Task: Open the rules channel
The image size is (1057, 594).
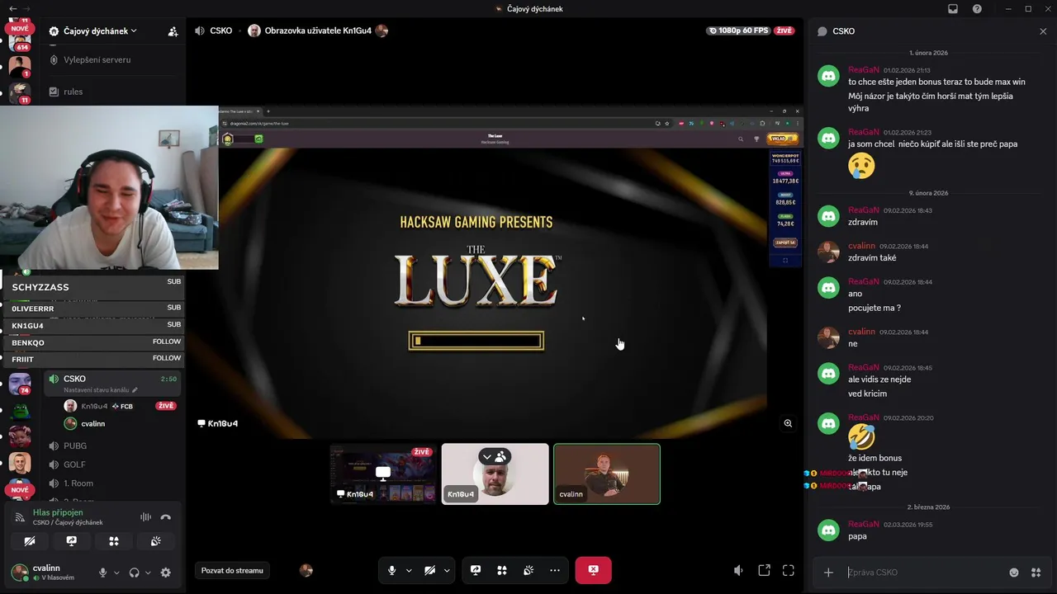Action: [73, 92]
